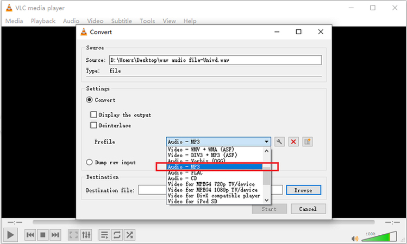The height and width of the screenshot is (244, 407).
Task: Collapse the Profile dropdown arrow
Action: click(x=266, y=142)
